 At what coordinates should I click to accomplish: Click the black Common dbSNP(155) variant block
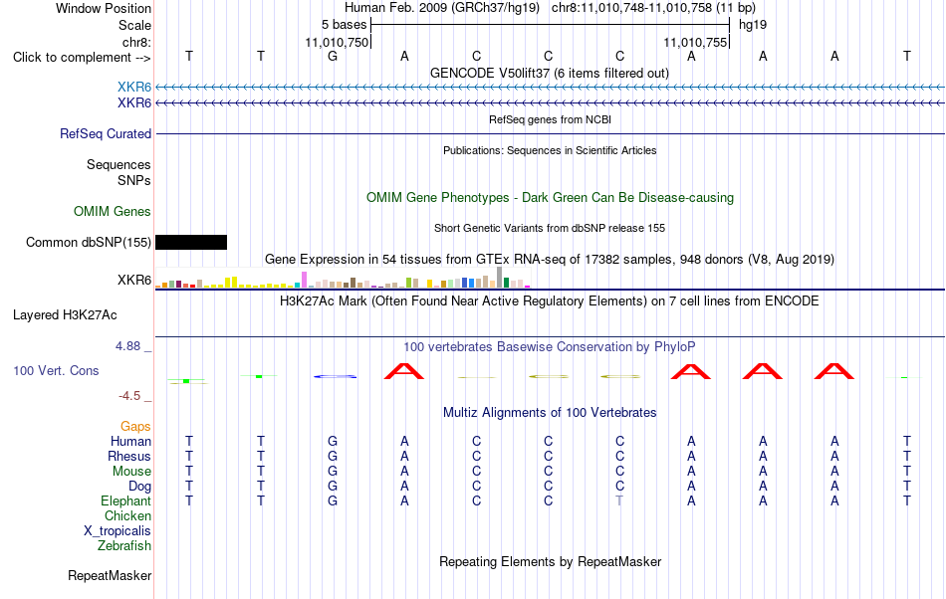coord(191,242)
